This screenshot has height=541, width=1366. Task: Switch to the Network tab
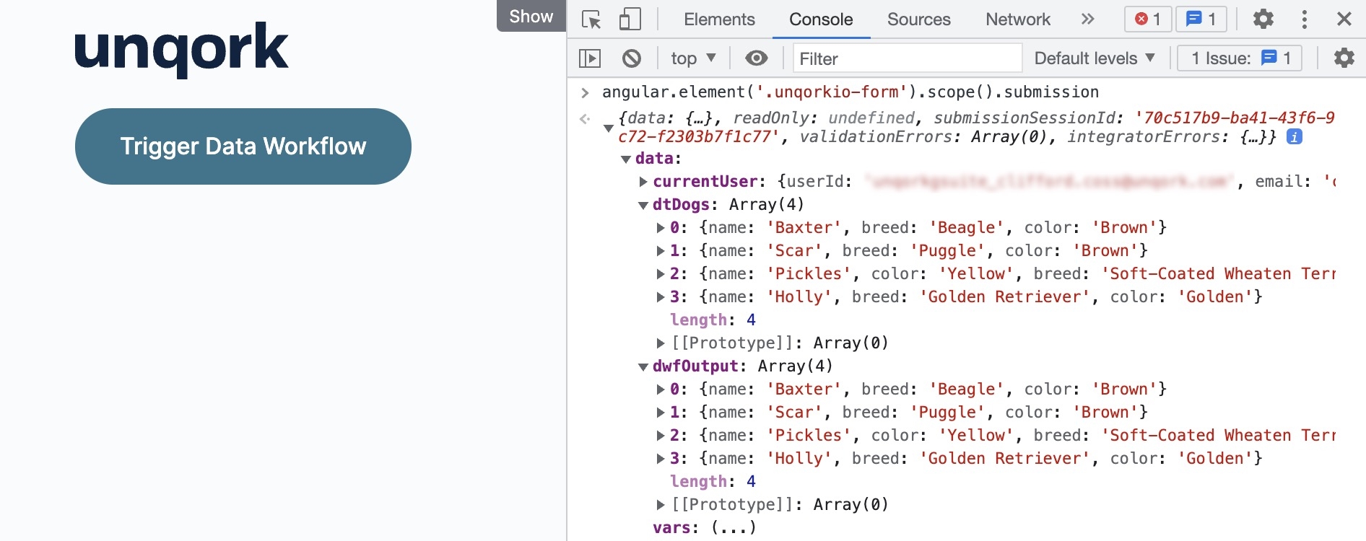[x=1017, y=19]
